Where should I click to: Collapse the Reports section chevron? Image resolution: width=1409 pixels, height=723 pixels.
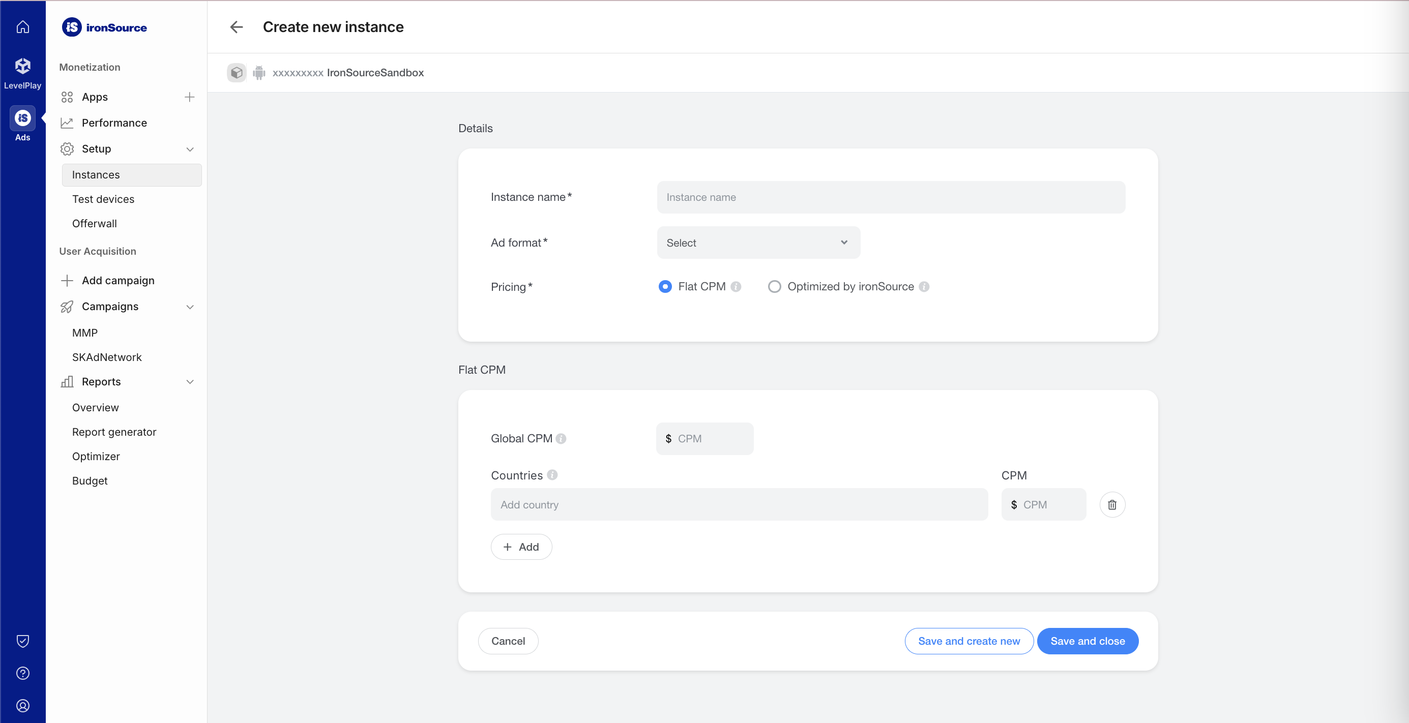(x=190, y=382)
